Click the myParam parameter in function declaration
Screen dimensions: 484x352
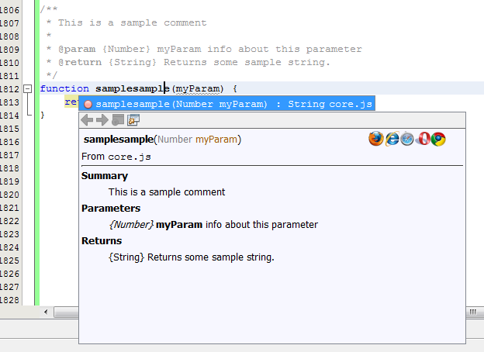click(x=199, y=89)
